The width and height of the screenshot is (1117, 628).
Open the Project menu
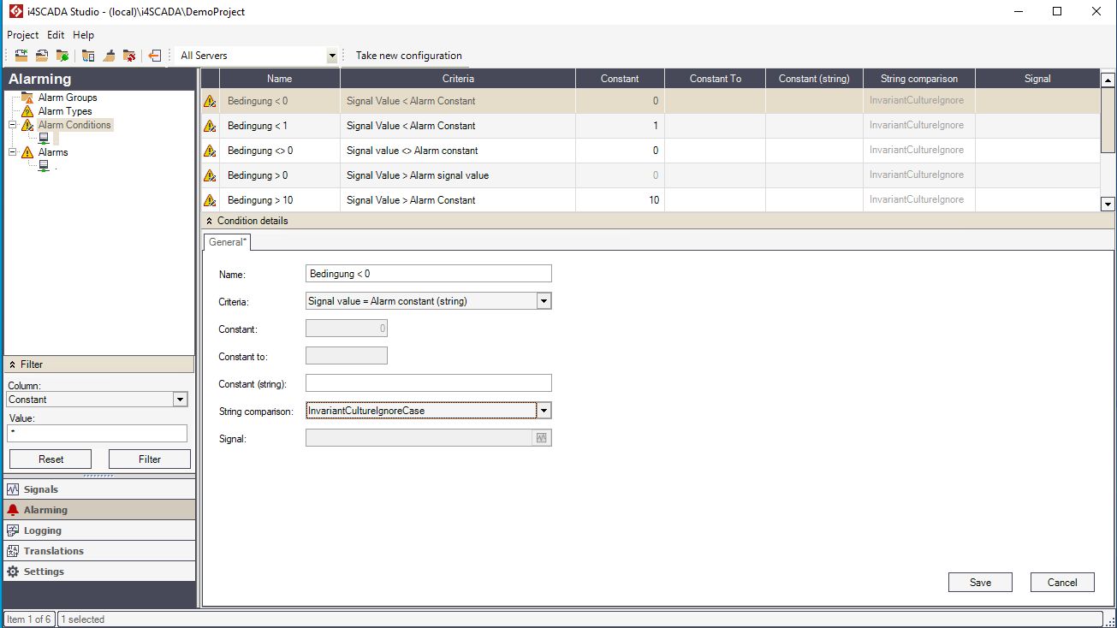click(22, 35)
